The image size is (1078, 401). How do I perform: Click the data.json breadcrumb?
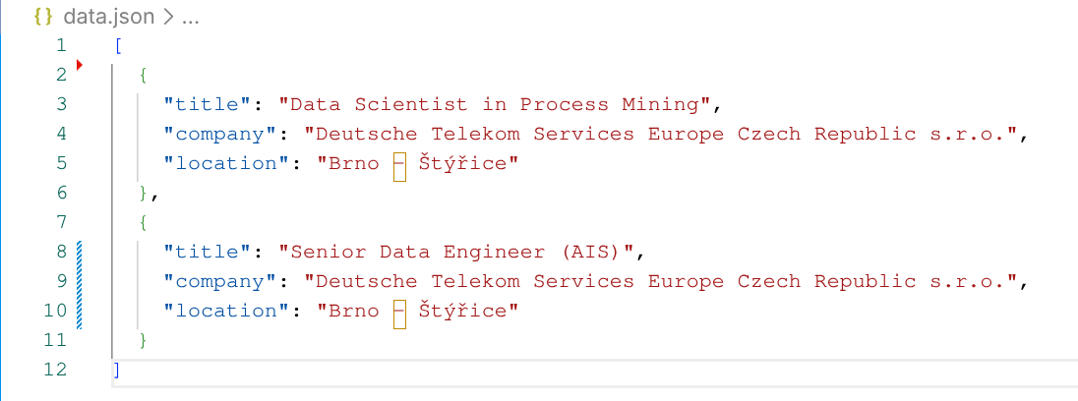click(x=108, y=17)
